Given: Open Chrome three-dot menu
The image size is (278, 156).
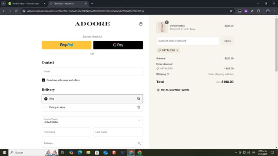Looking at the screenshot, I should [274, 11].
